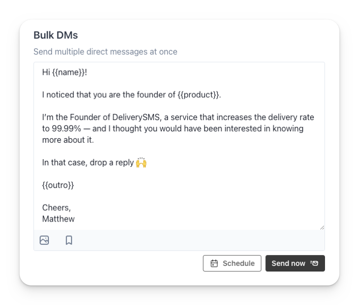This screenshot has width=359, height=305.
Task: Click the Bulk DMs heading
Action: tap(56, 35)
